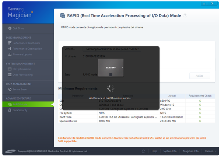Click the Abilita button
This screenshot has height=157, width=221.
tap(200, 76)
